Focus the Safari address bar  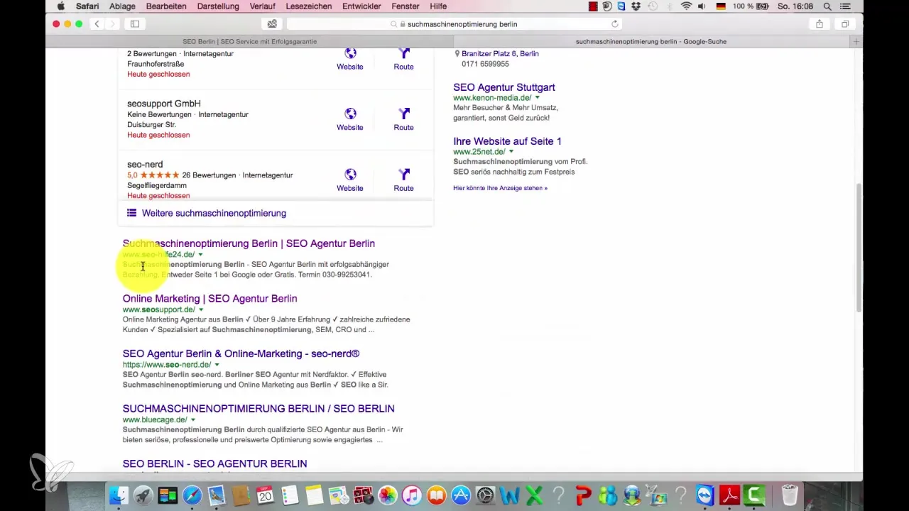[x=454, y=23]
